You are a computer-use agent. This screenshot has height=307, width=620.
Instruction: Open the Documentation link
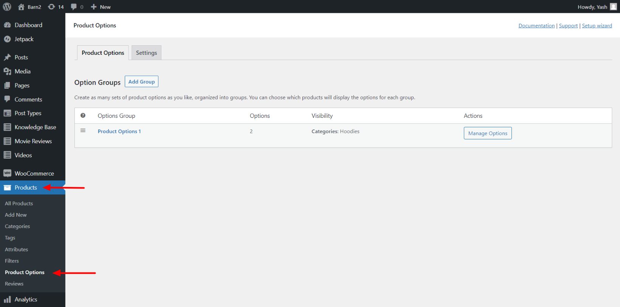pyautogui.click(x=536, y=26)
